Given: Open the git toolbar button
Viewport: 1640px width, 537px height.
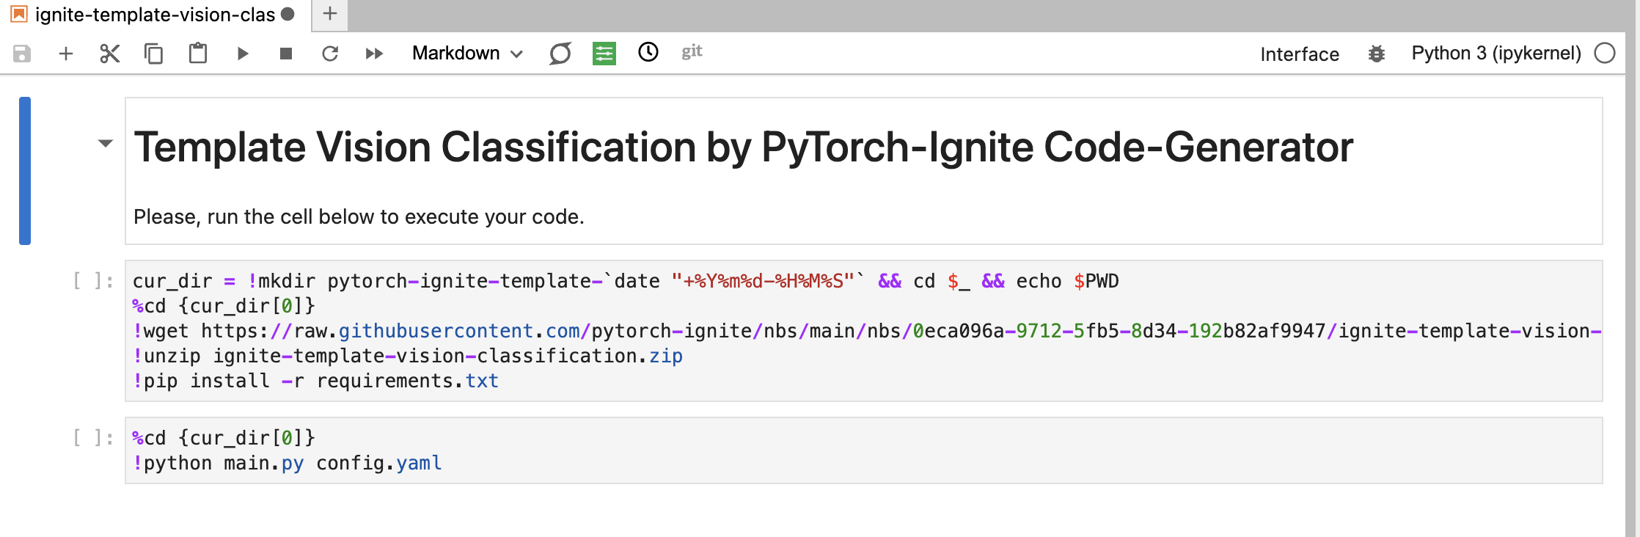Looking at the screenshot, I should [x=692, y=52].
